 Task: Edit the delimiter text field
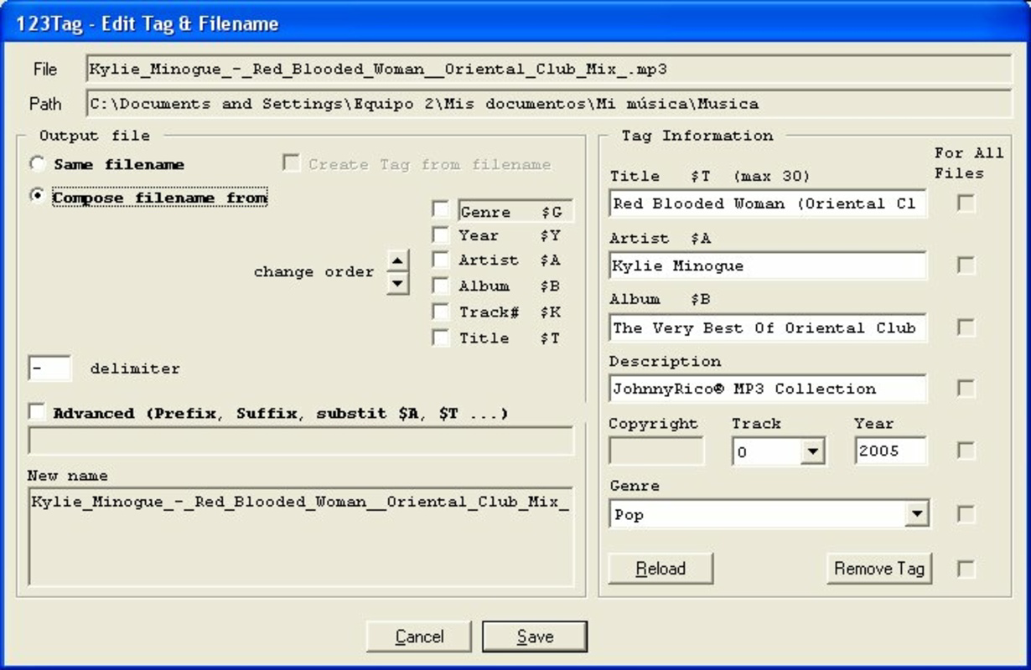(x=49, y=368)
